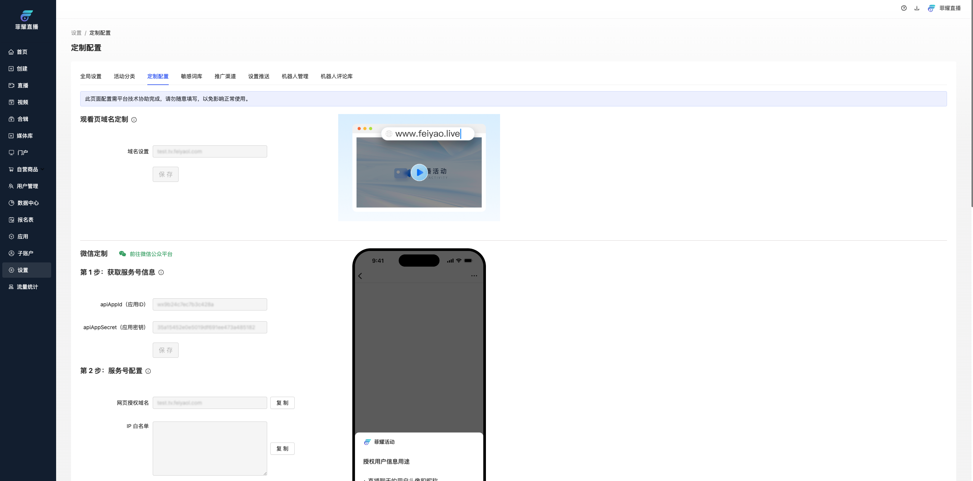Click the download icon in header

[917, 8]
